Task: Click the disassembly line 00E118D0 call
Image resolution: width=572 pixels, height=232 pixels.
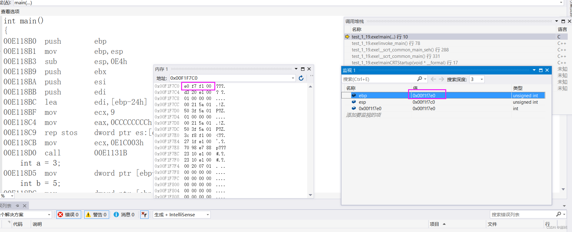Action: [x=65, y=153]
